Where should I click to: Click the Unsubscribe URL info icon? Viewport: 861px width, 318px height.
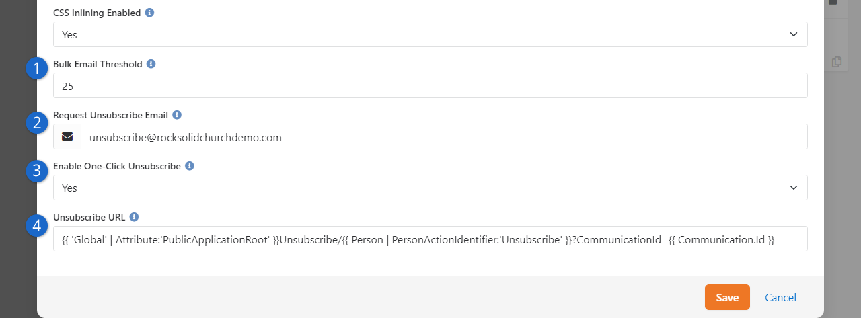[135, 217]
